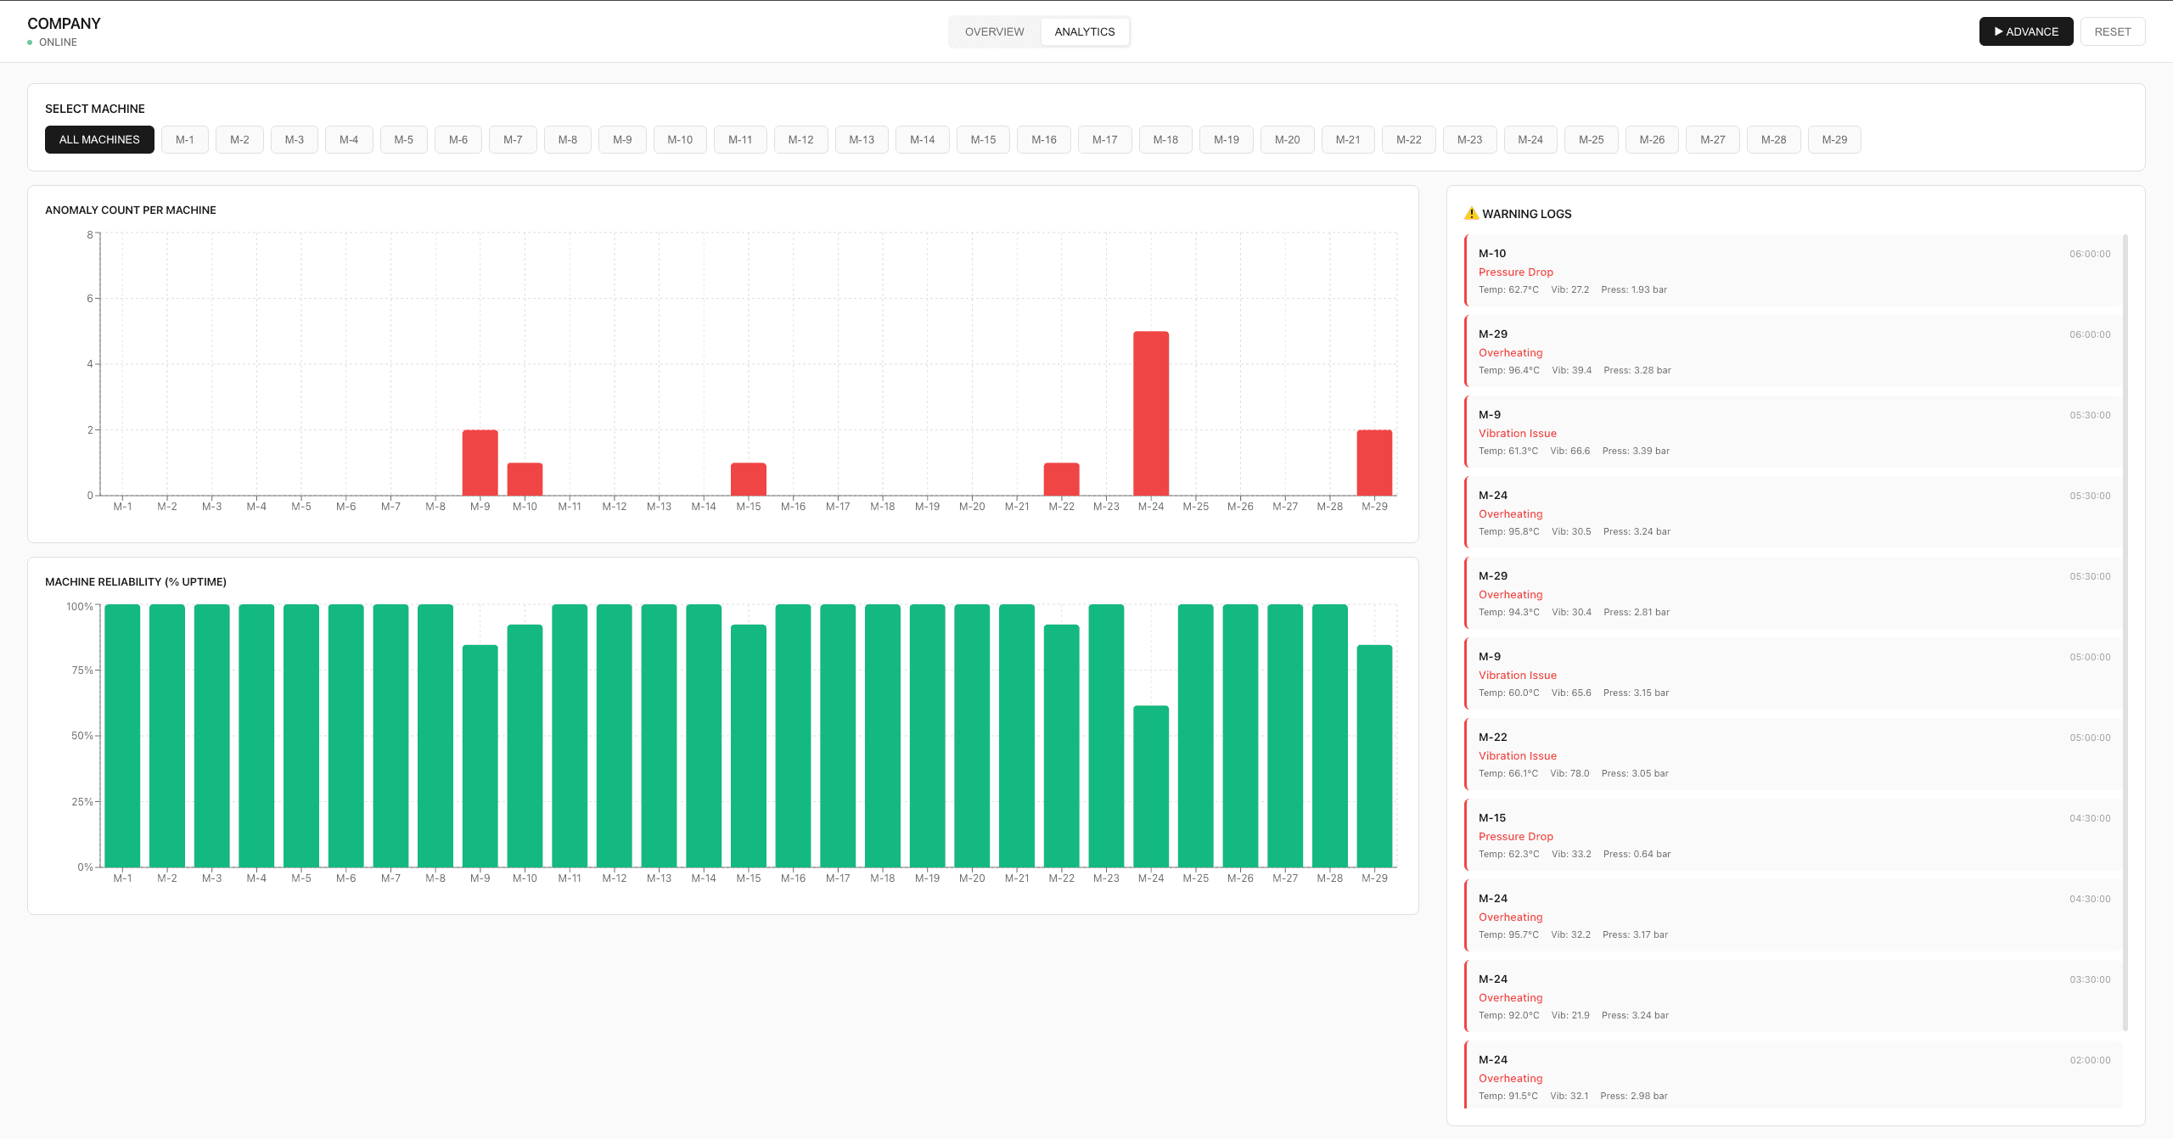Image resolution: width=2173 pixels, height=1139 pixels.
Task: Select the All Machines filter chip
Action: pos(99,139)
